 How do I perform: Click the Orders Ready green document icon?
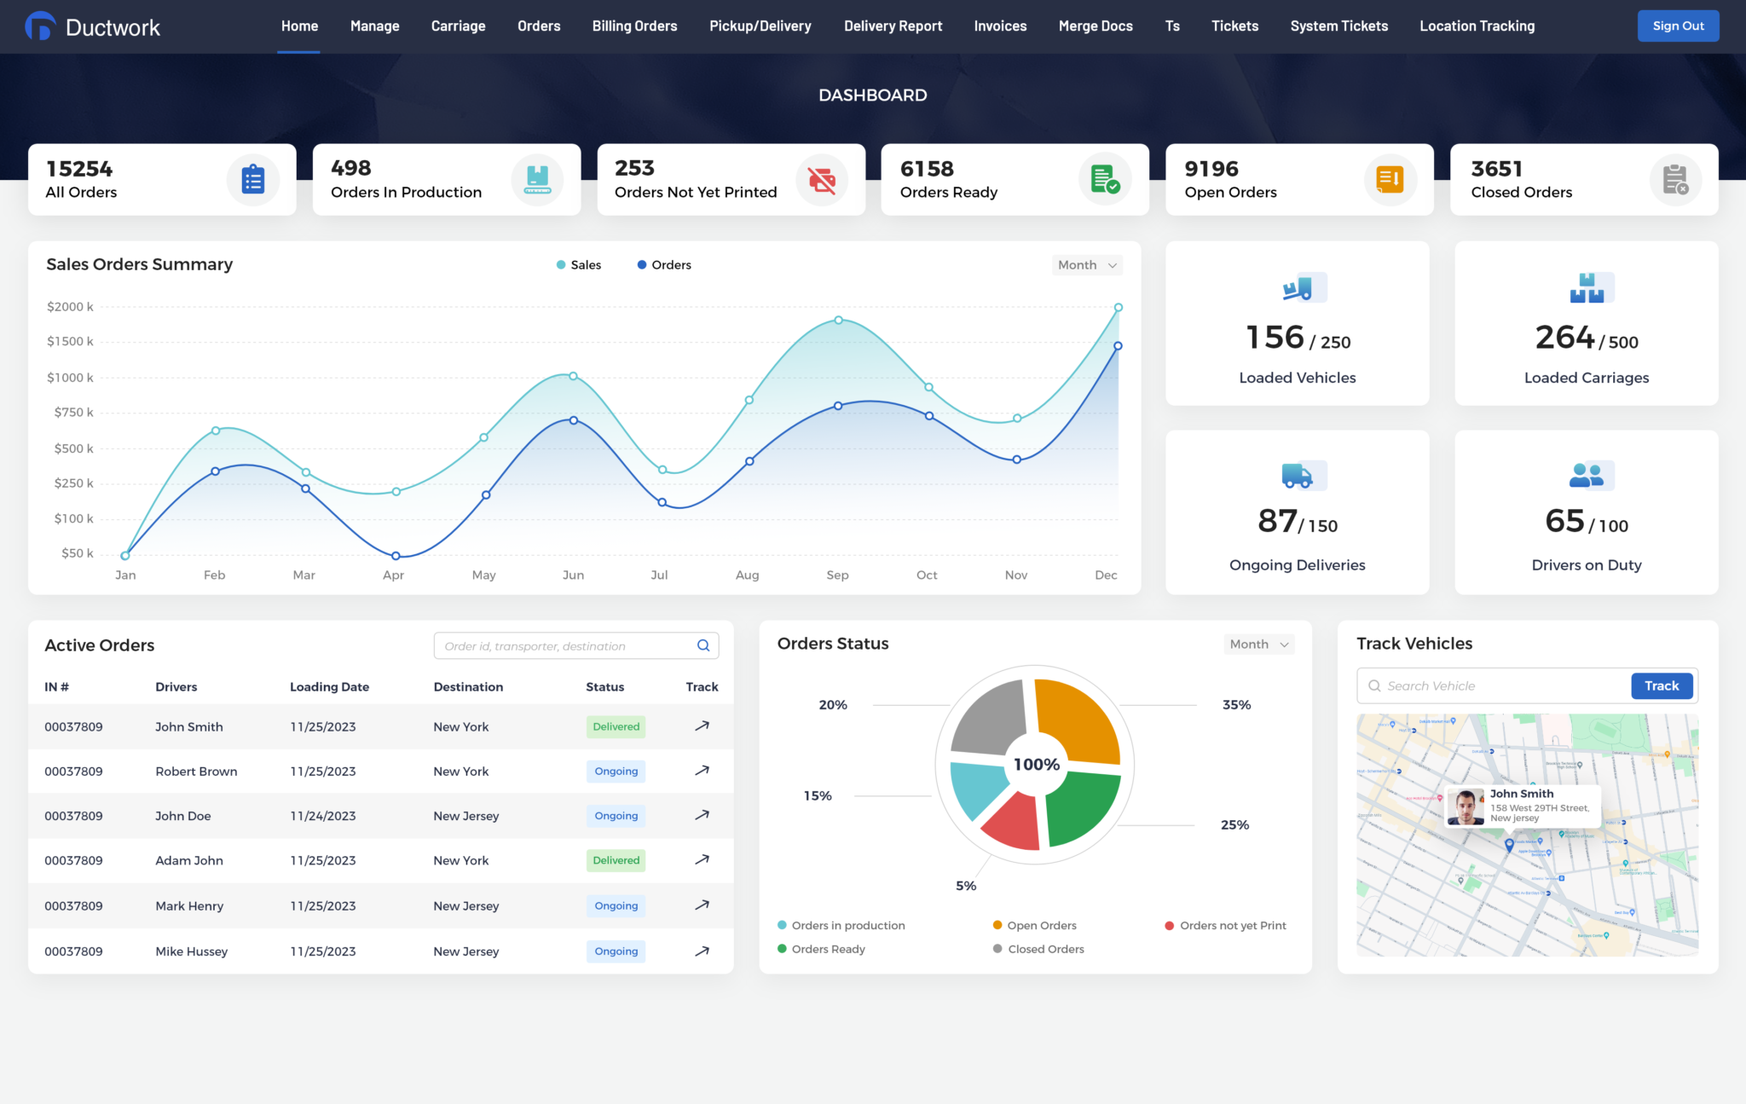(x=1105, y=180)
